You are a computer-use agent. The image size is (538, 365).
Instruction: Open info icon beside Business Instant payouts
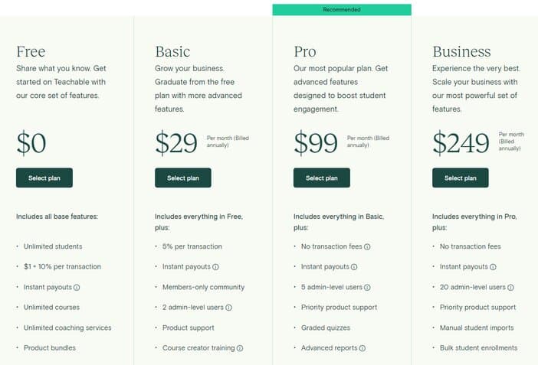[x=493, y=267]
